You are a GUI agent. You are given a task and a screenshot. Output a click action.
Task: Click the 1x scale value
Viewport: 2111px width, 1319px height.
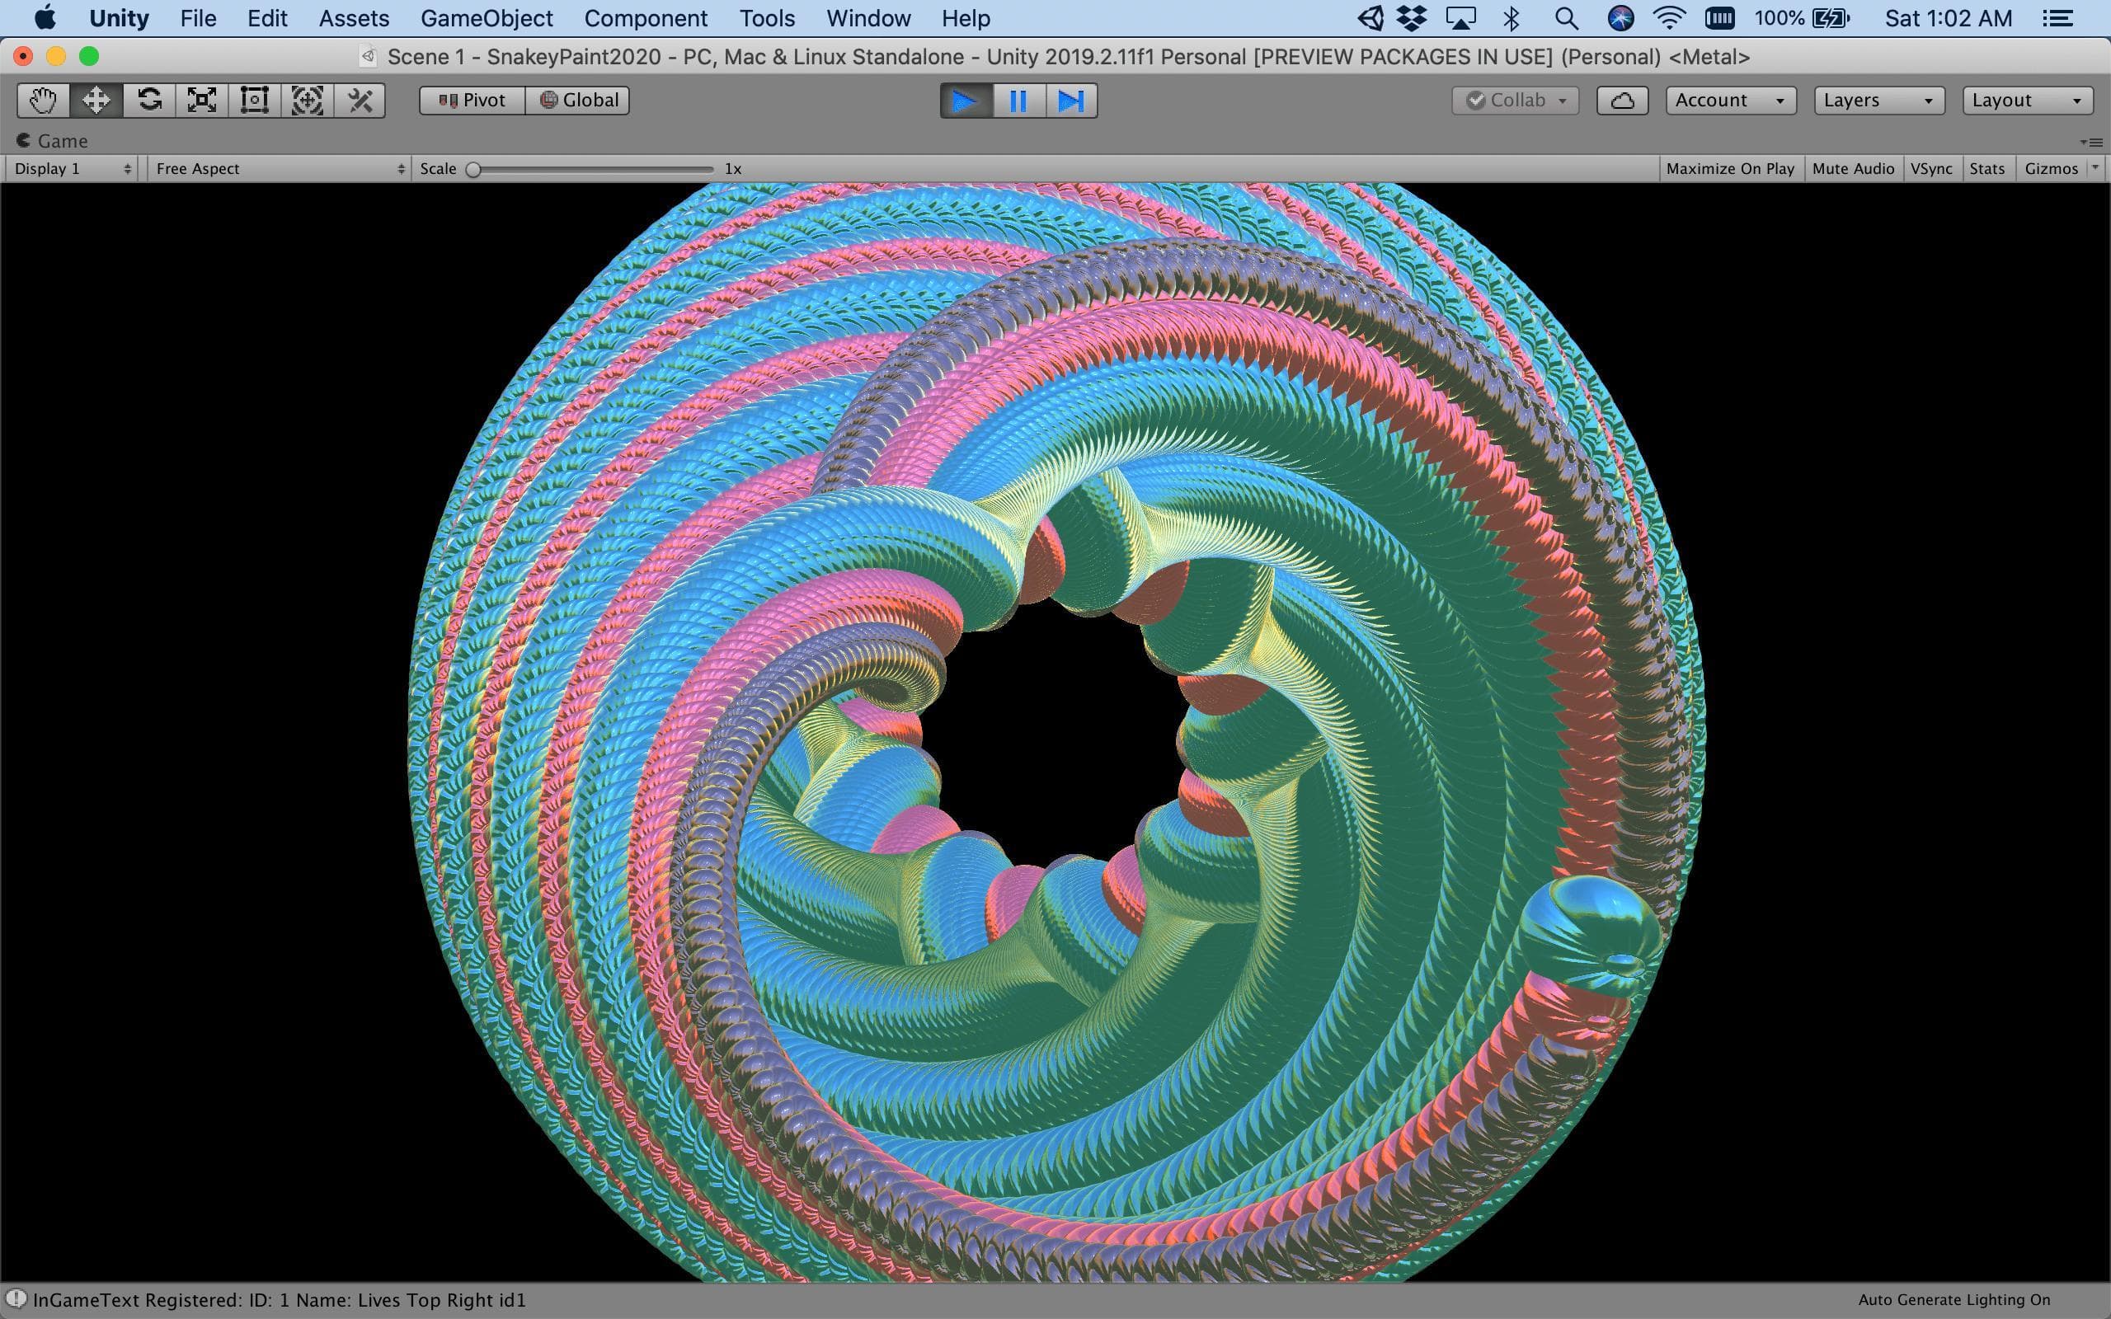click(x=733, y=168)
